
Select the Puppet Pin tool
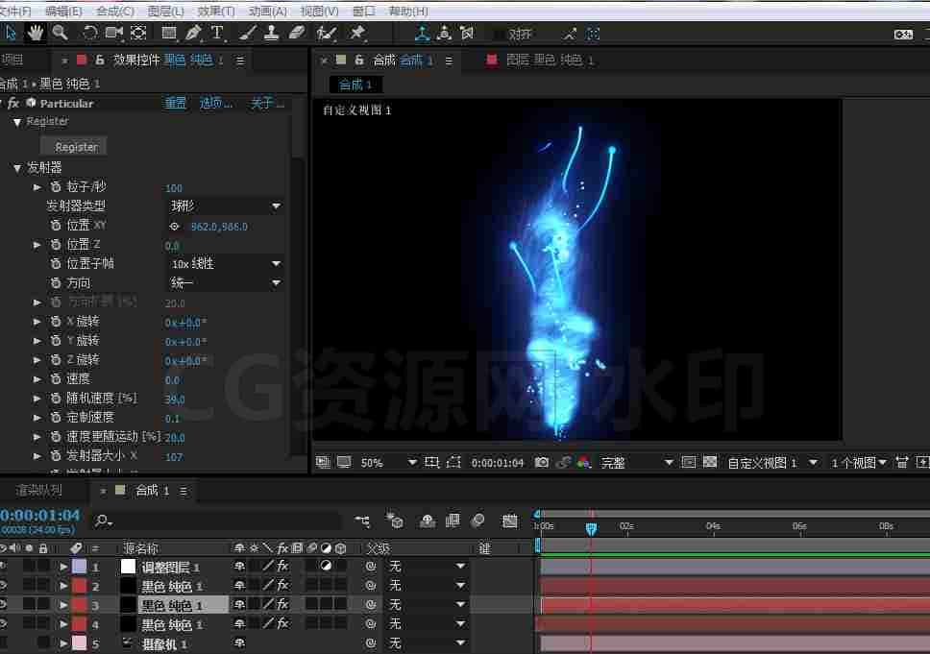[x=357, y=34]
